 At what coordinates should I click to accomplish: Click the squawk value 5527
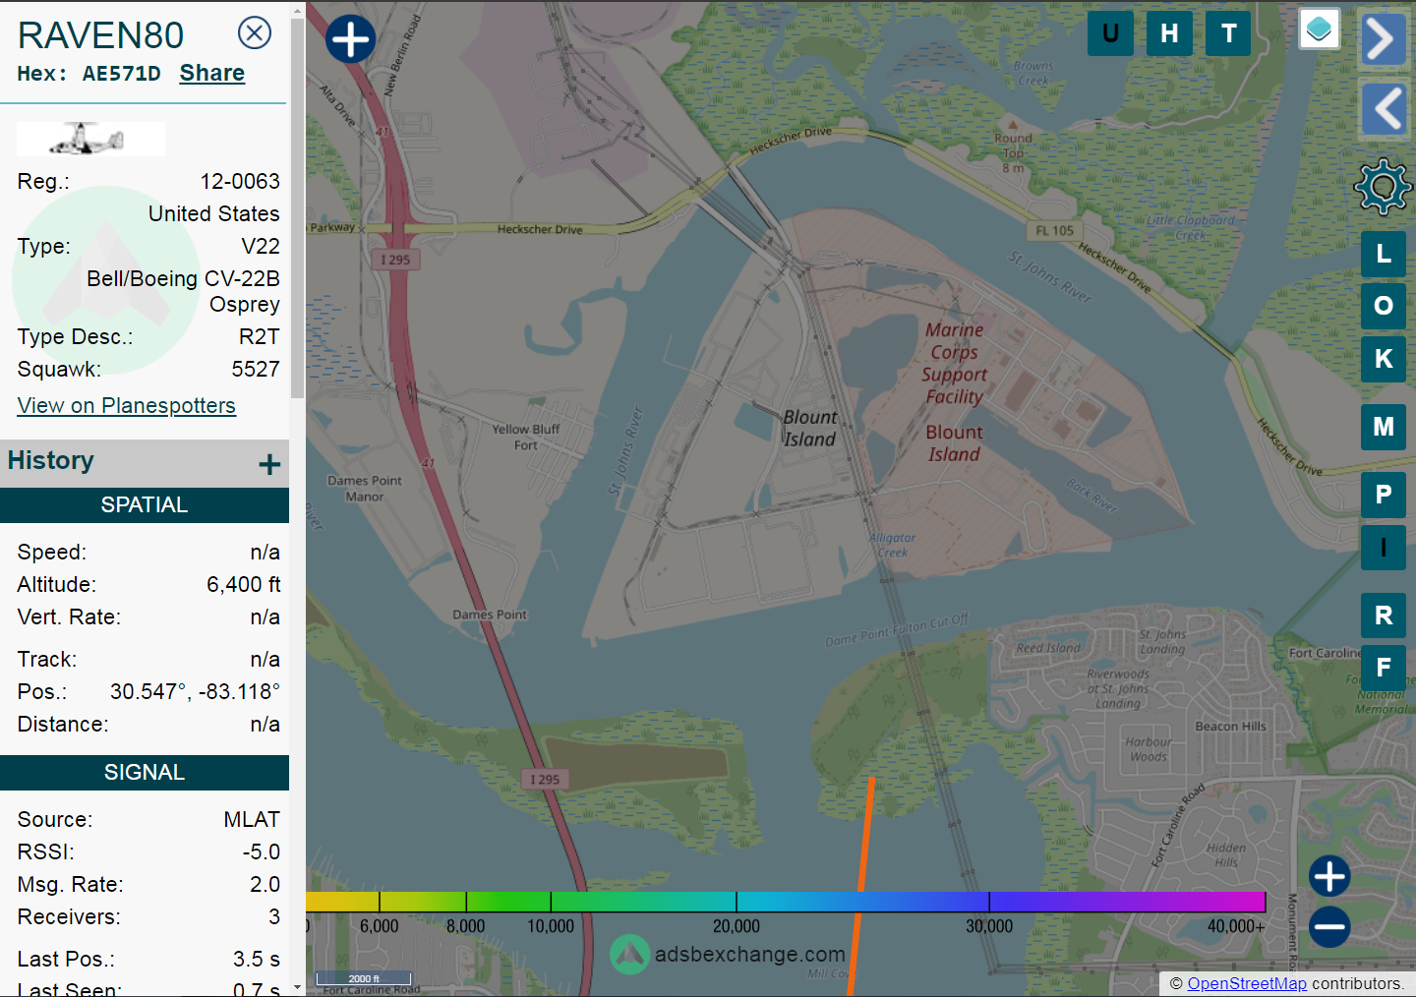[x=256, y=369]
